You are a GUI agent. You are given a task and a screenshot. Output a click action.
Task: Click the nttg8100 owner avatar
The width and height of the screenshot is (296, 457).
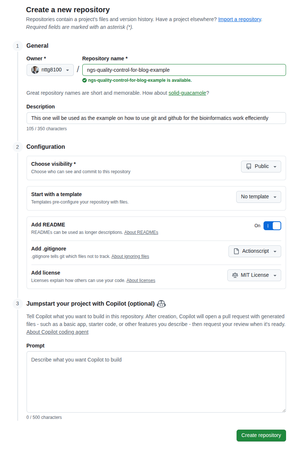[x=35, y=70]
